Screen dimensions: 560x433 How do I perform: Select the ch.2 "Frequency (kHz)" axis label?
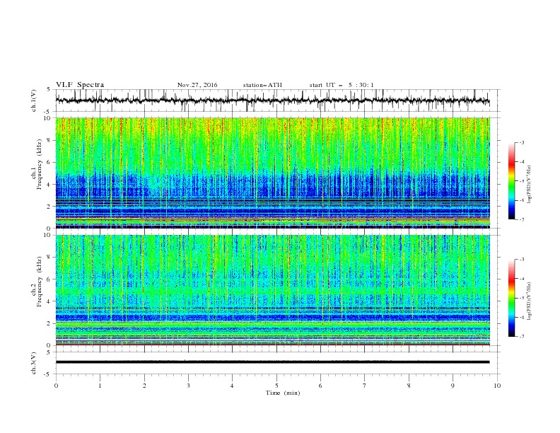tap(40, 282)
